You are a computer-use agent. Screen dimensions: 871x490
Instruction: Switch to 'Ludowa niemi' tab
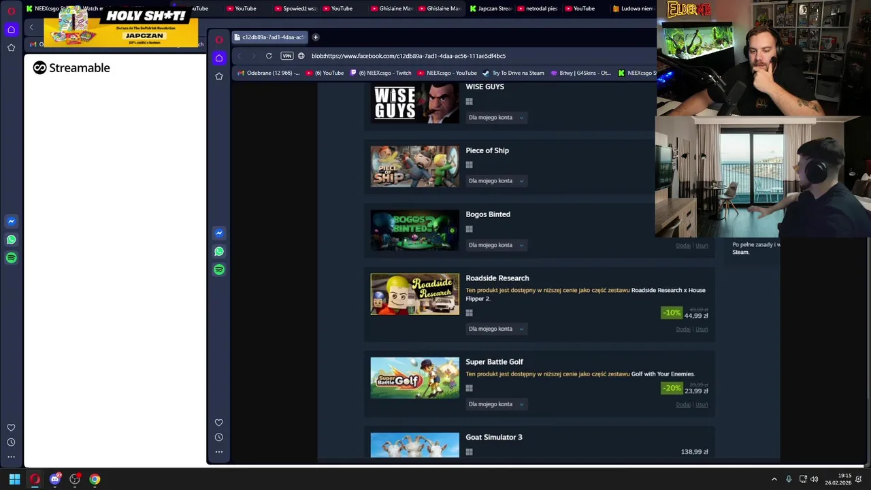click(633, 9)
